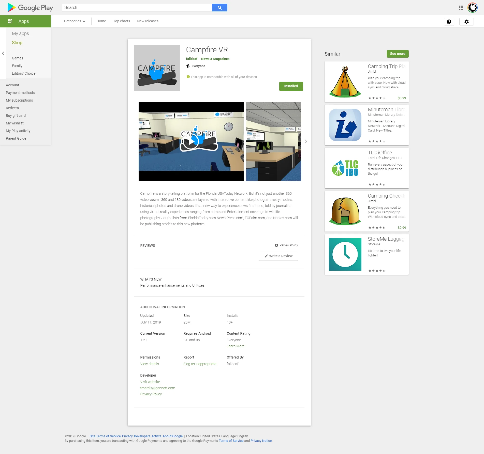Click the Apps grid icon in green header
Screen dimensions: 484x454
10,21
